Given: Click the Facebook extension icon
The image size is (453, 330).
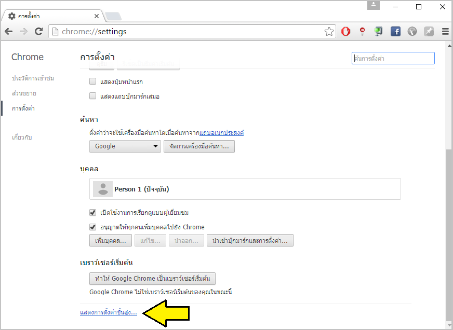Looking at the screenshot, I should 395,31.
